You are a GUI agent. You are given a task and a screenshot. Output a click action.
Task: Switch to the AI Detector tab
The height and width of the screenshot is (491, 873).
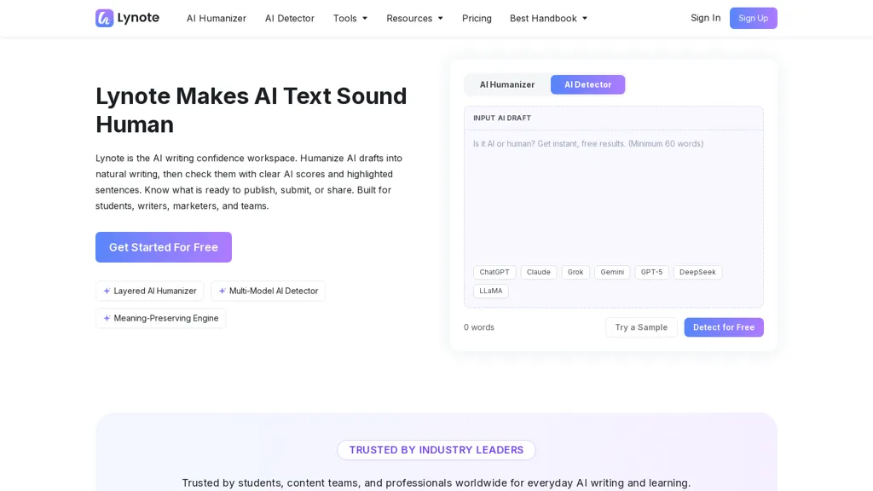[588, 84]
